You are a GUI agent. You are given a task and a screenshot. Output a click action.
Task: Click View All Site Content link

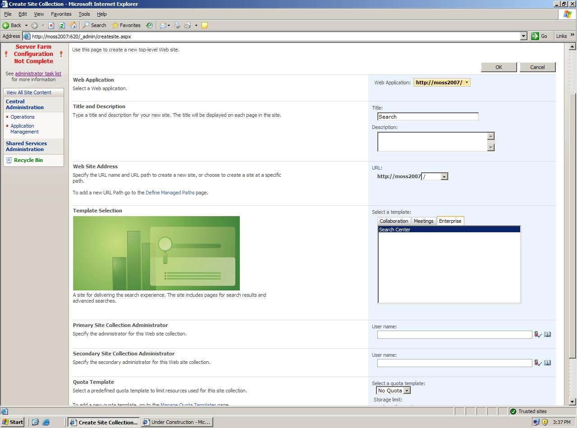pos(29,92)
